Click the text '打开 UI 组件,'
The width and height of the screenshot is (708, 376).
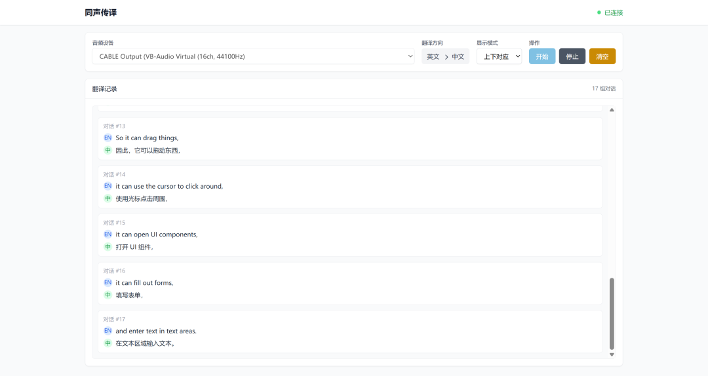pos(134,247)
